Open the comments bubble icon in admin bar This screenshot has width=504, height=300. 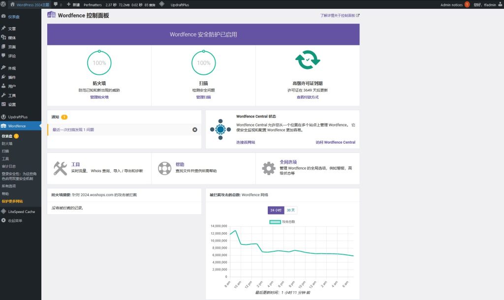[x=57, y=4]
